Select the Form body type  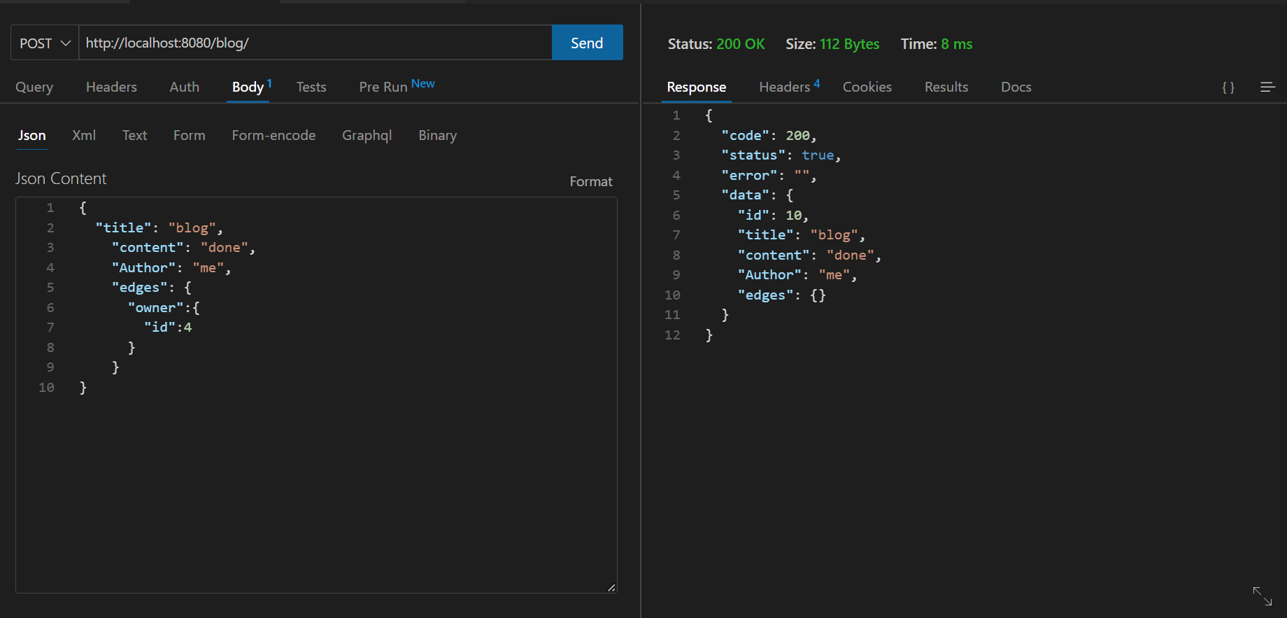point(190,135)
